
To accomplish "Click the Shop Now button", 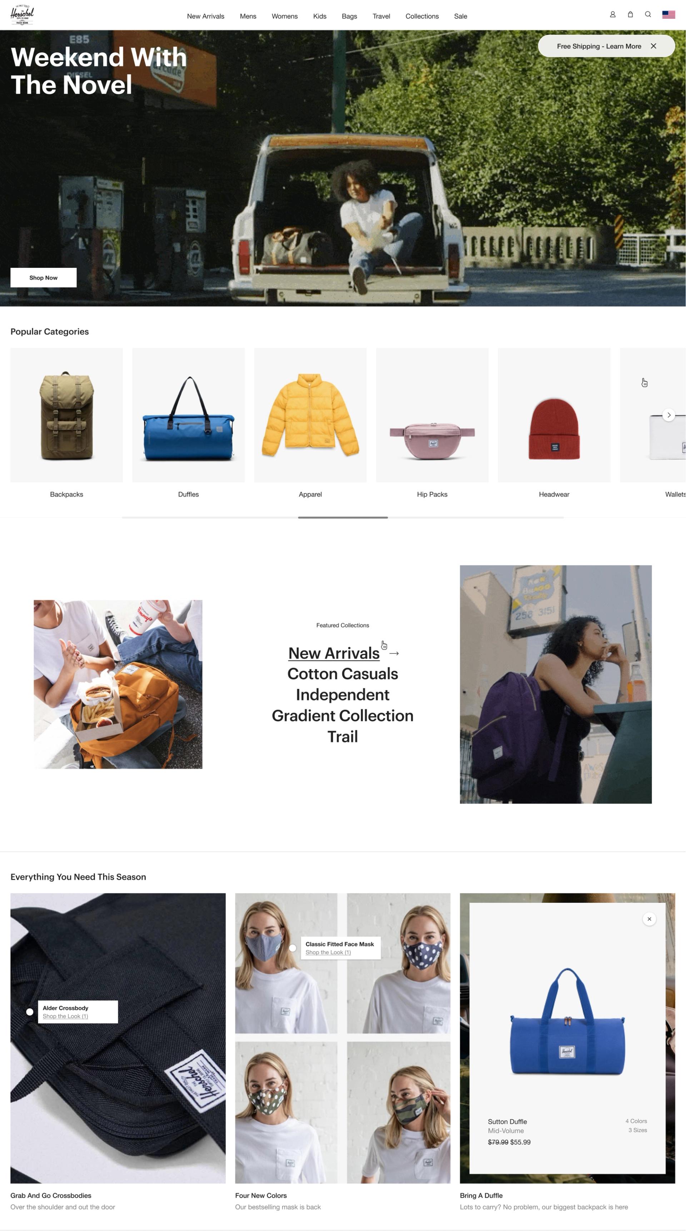I will (44, 278).
